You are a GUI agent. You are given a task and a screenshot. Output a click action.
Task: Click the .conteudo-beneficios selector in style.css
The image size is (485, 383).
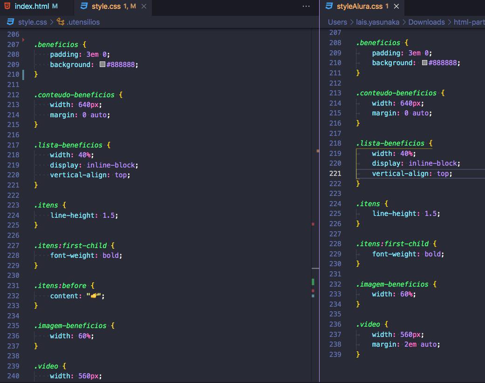(x=74, y=95)
